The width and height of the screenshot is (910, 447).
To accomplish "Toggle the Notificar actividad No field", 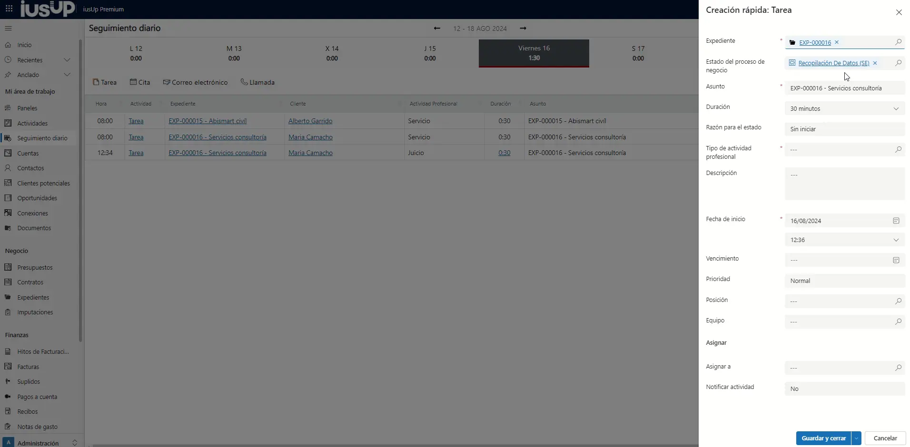I will (x=844, y=389).
